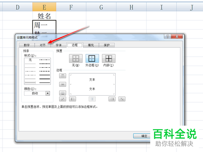
Task: Open the 颜色 color dropdown arrow
Action: coord(48,93)
